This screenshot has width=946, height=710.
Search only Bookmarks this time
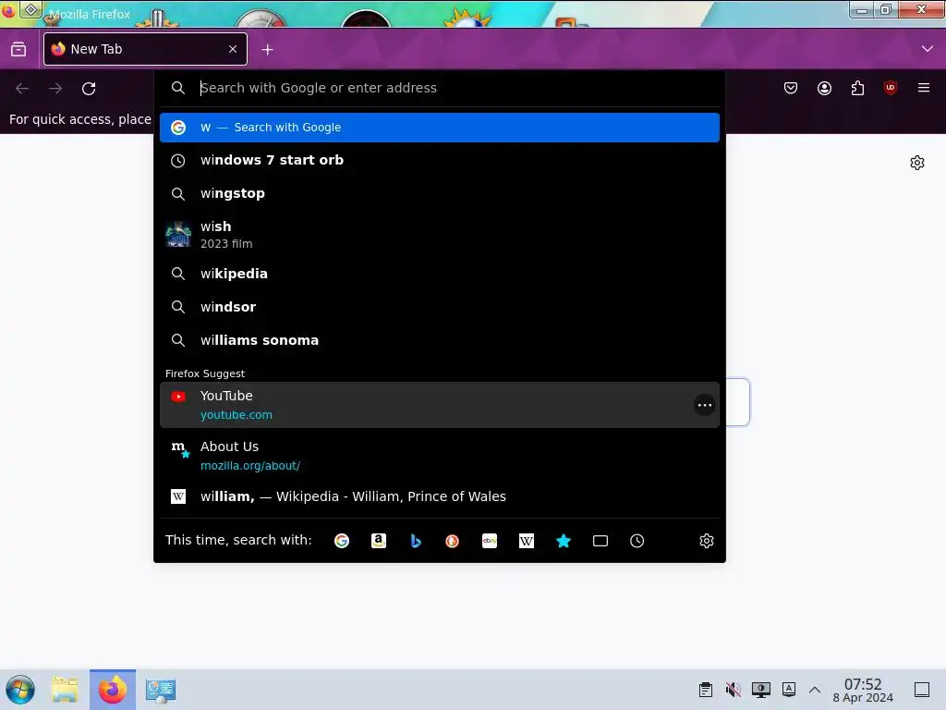(x=563, y=541)
